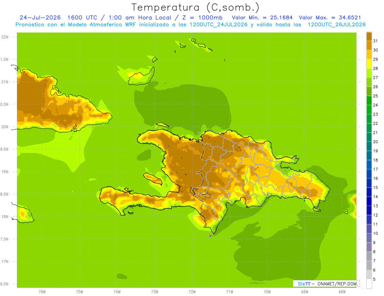This screenshot has width=384, height=296.
Task: Click the legend value 7
Action: pyautogui.click(x=374, y=261)
